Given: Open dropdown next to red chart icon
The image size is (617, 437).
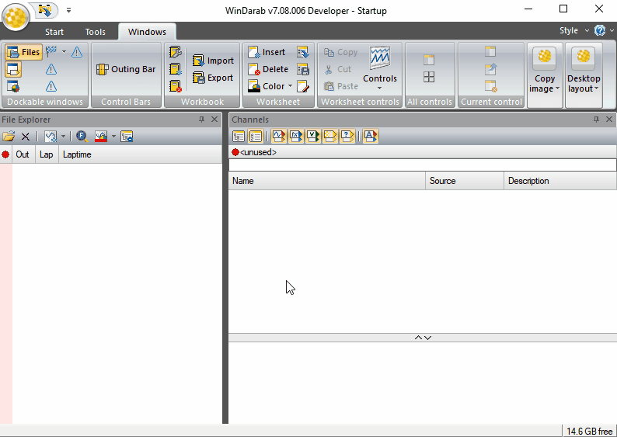Looking at the screenshot, I should [113, 137].
